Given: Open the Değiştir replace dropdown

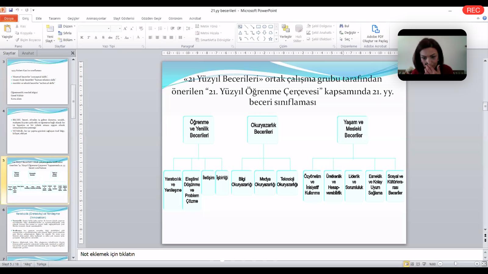Looking at the screenshot, I should [349, 33].
